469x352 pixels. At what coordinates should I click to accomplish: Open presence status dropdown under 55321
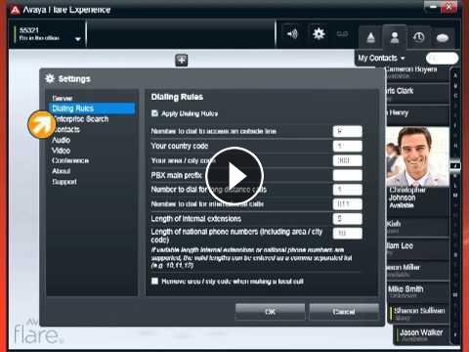(x=77, y=39)
